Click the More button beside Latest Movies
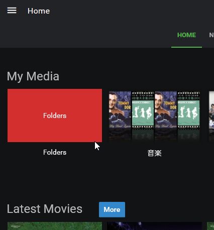Viewport: 214px width, 230px height. pos(112,209)
